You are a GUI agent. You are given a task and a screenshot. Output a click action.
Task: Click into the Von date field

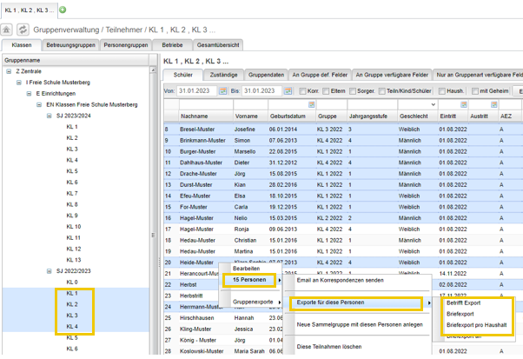[197, 91]
